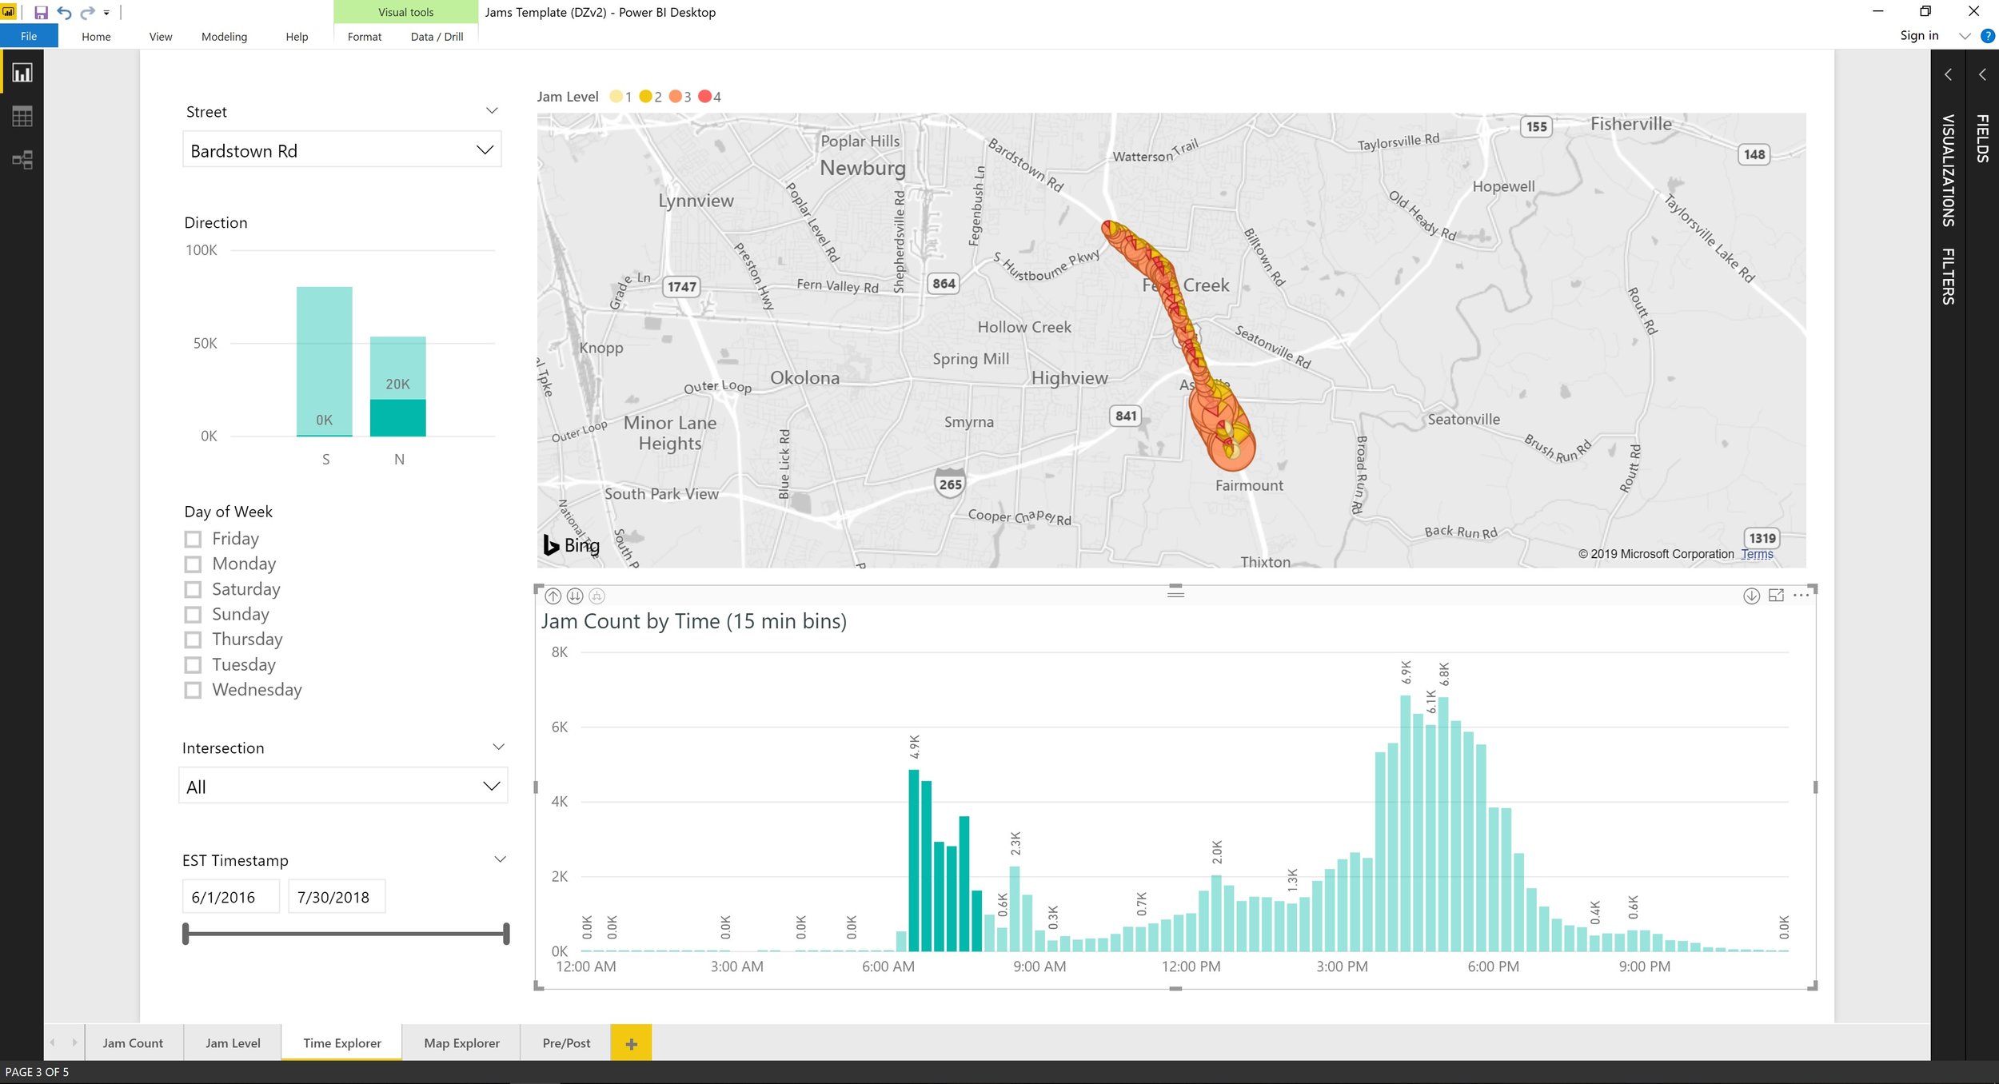
Task: Click Sign in
Action: 1919,35
